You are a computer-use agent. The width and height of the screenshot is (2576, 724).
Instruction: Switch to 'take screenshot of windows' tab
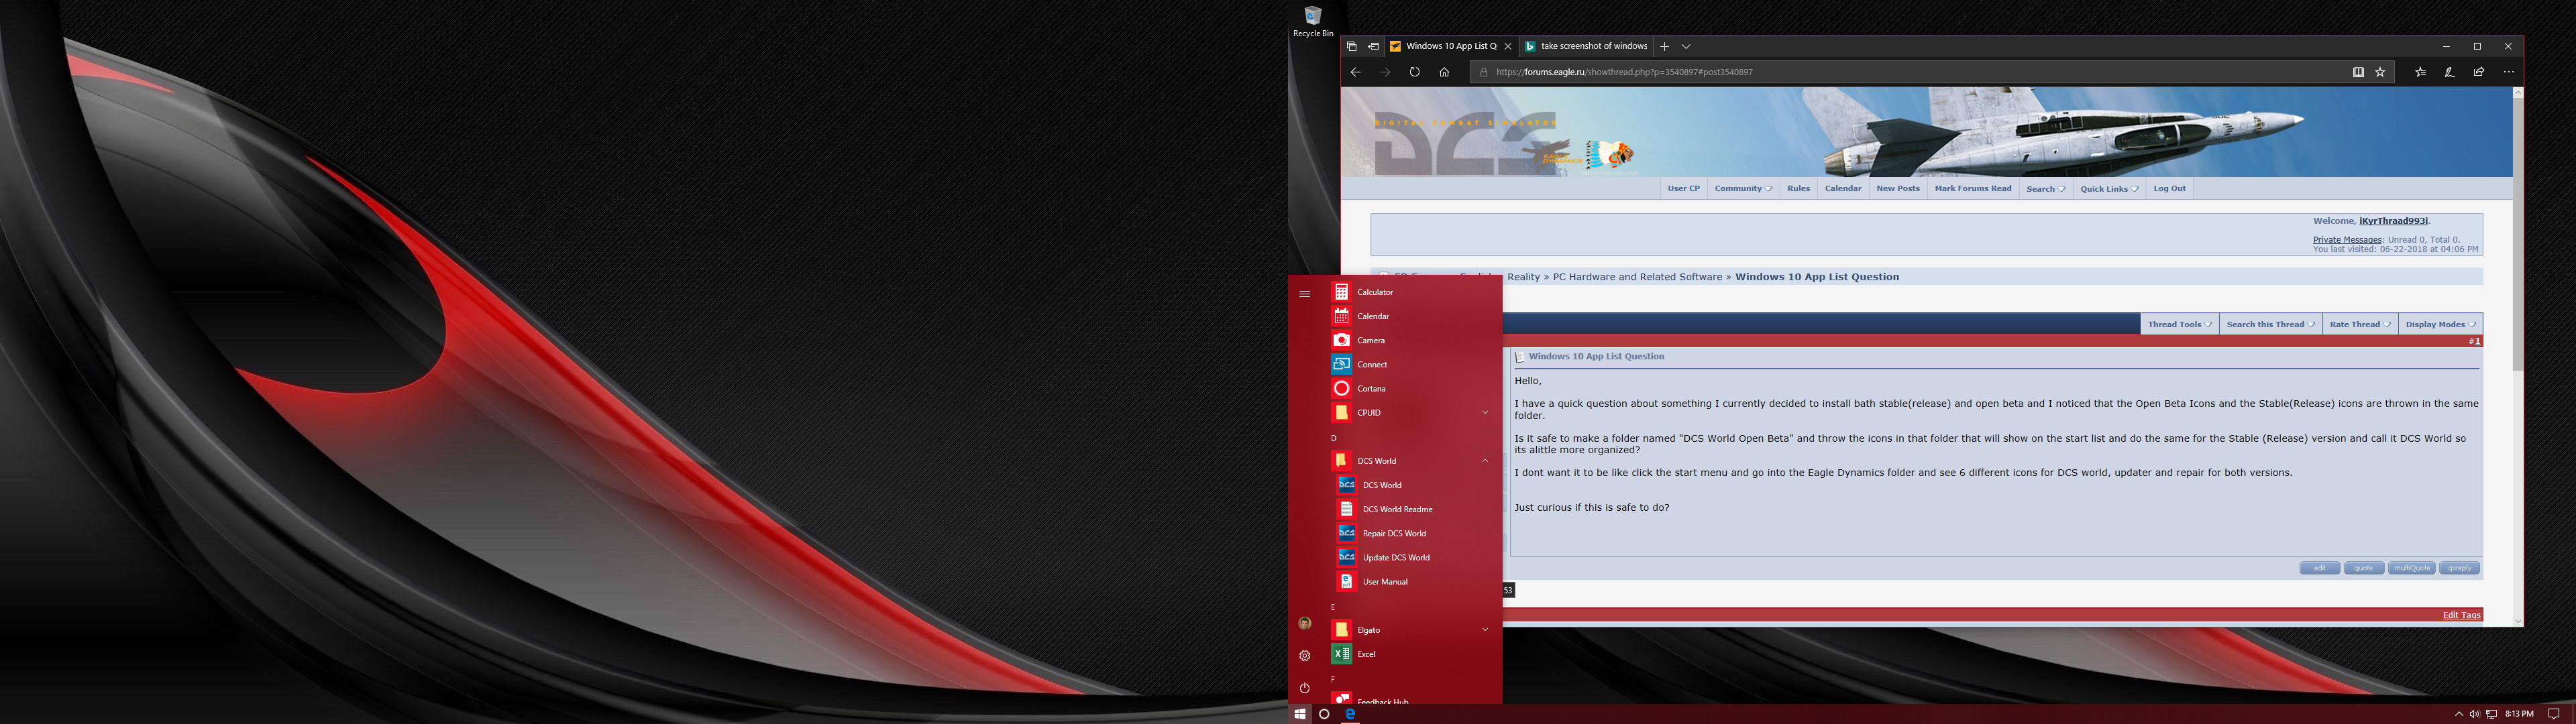1586,46
